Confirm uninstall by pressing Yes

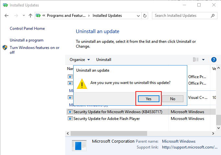(148, 99)
